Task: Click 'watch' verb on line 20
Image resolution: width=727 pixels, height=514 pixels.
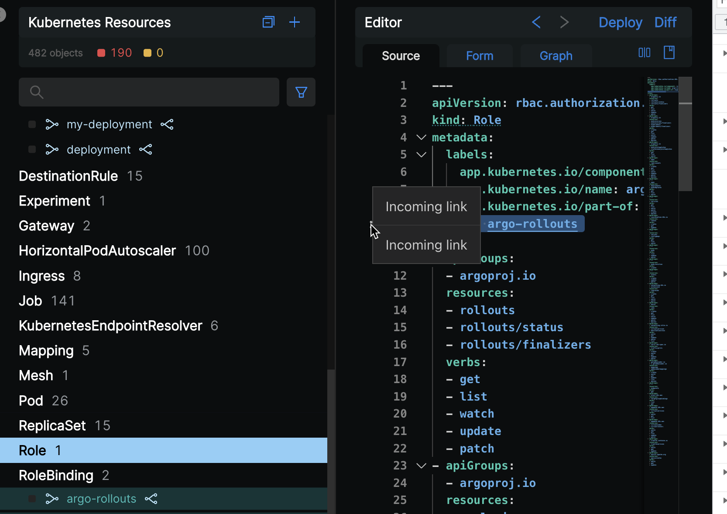Action: 477,414
